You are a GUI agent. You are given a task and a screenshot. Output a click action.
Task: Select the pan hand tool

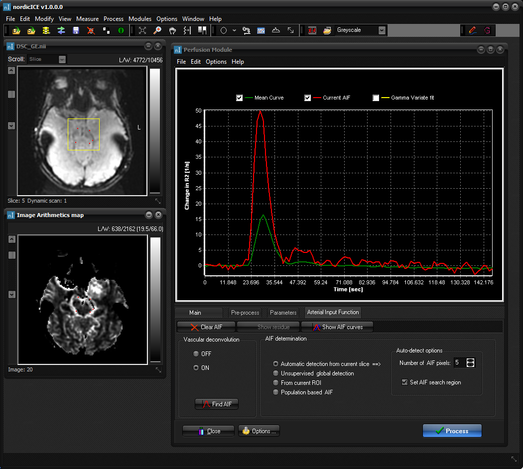tap(172, 30)
